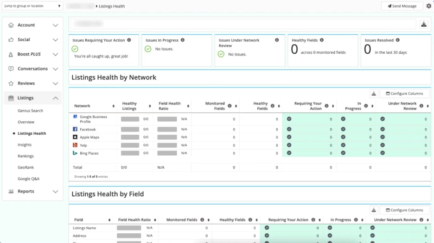Click In Progress info icon in network table

tap(366, 106)
